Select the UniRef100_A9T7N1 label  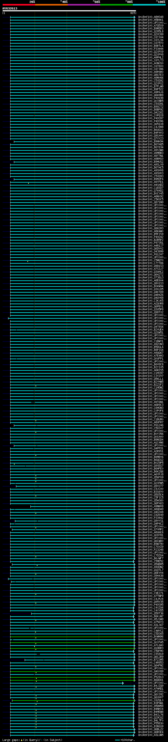151,156
